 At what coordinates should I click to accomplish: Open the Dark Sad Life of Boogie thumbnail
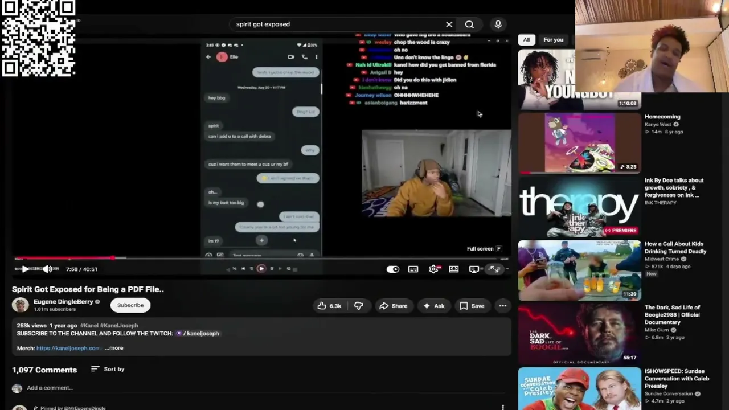pos(579,334)
